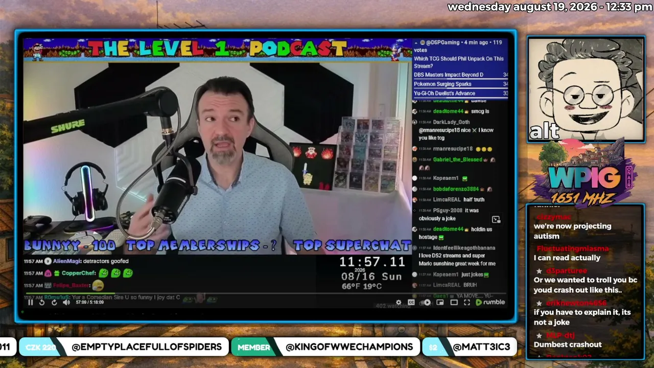Open Gabriel_the_Blessed chat username
This screenshot has height=368, width=654.
[x=457, y=159]
